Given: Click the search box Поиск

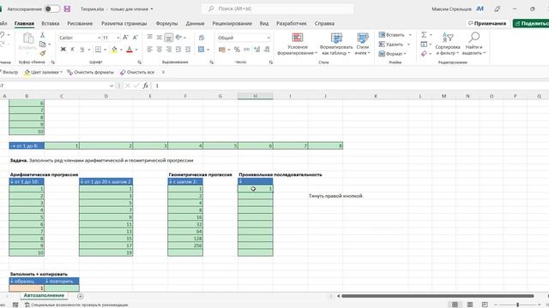Looking at the screenshot, I should [x=277, y=9].
